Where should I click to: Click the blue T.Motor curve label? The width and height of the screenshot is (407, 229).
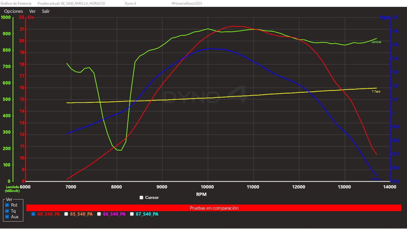point(376,179)
